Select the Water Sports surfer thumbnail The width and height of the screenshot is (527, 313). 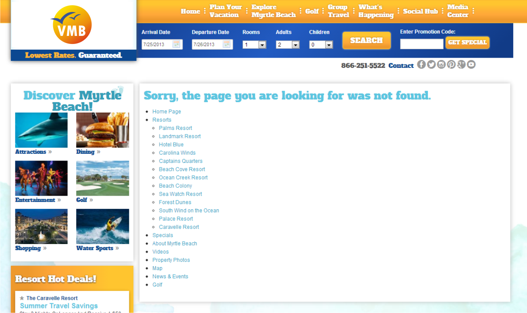point(103,226)
